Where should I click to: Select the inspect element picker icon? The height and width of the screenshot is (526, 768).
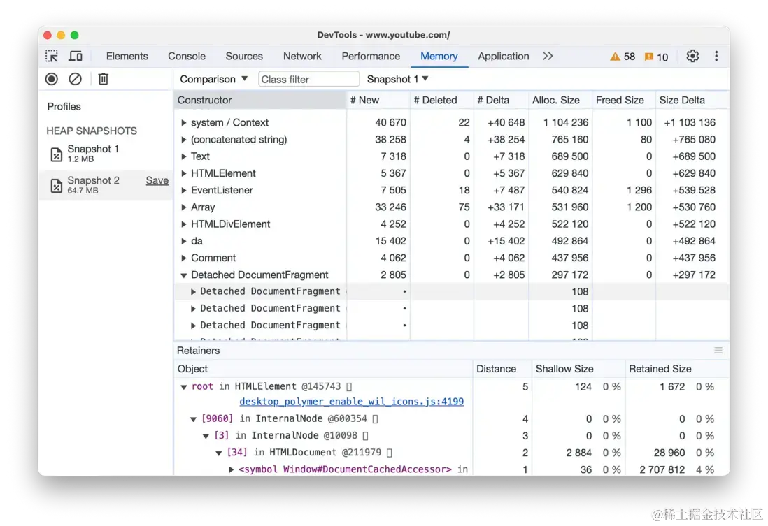click(x=52, y=57)
